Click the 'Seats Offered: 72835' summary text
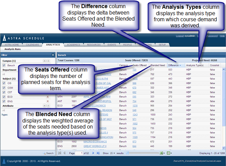Screen dimensions: 226x166 click(x=136, y=60)
